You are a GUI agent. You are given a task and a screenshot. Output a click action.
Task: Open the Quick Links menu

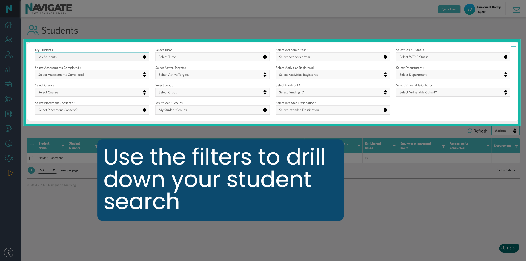449,9
